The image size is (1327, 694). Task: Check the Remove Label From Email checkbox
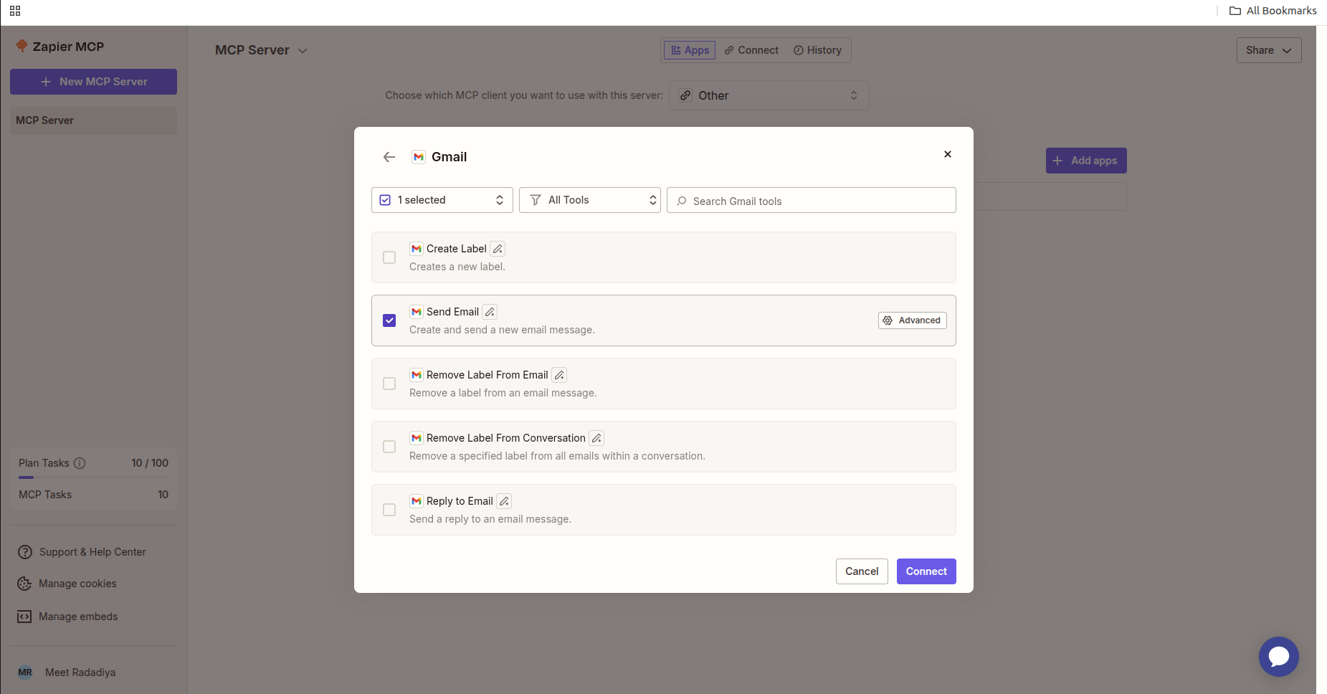pos(389,384)
